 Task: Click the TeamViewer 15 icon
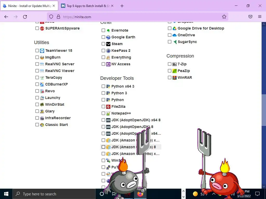point(42,51)
